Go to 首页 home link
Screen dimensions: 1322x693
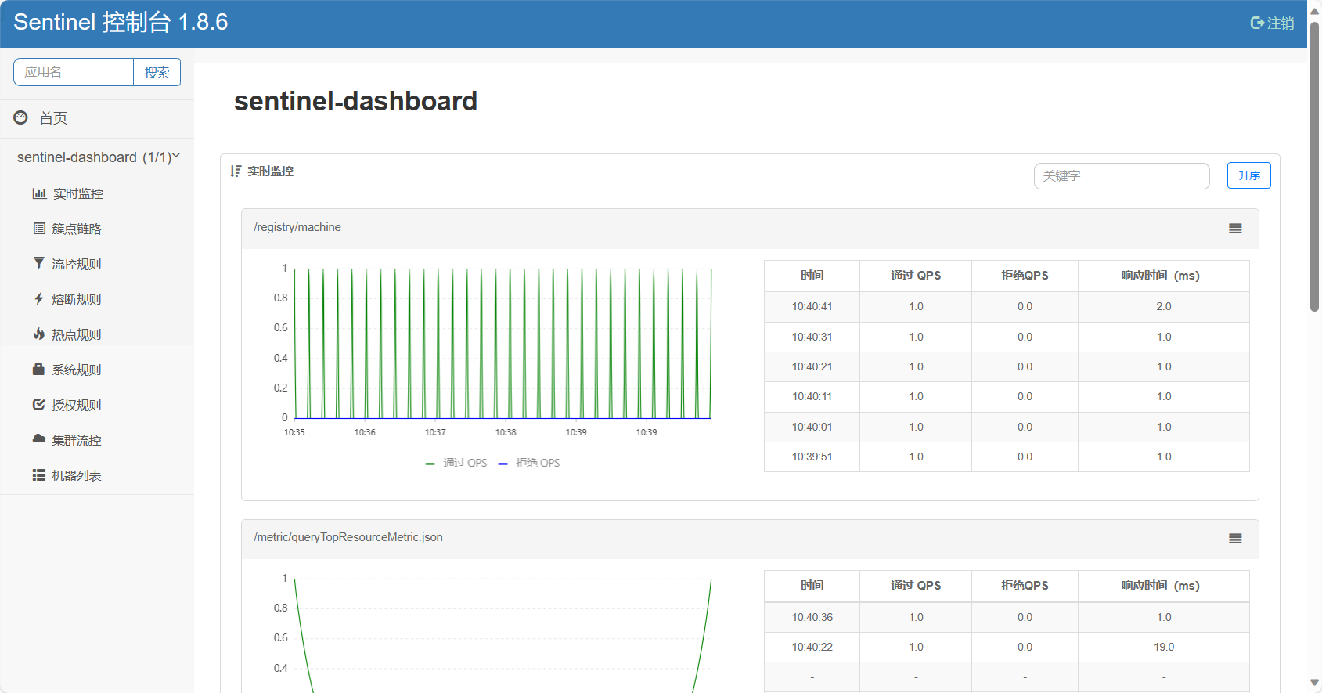53,118
